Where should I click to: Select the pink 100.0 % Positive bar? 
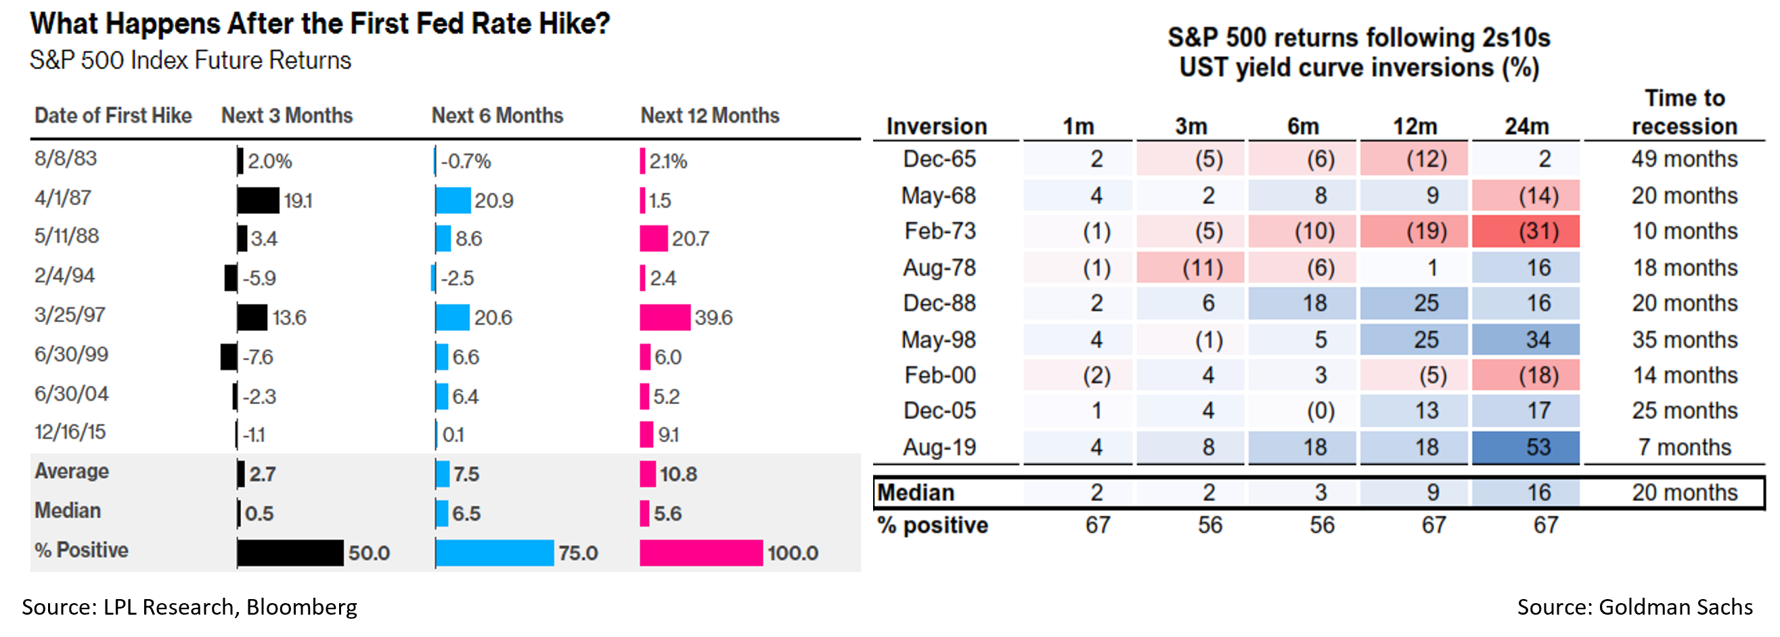point(701,552)
